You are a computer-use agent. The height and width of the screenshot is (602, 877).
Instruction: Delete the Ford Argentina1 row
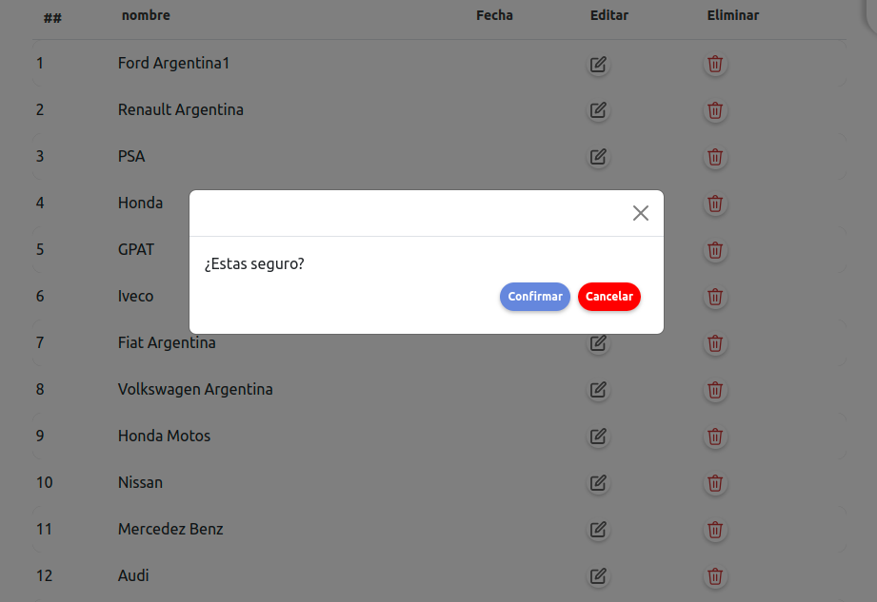(715, 65)
